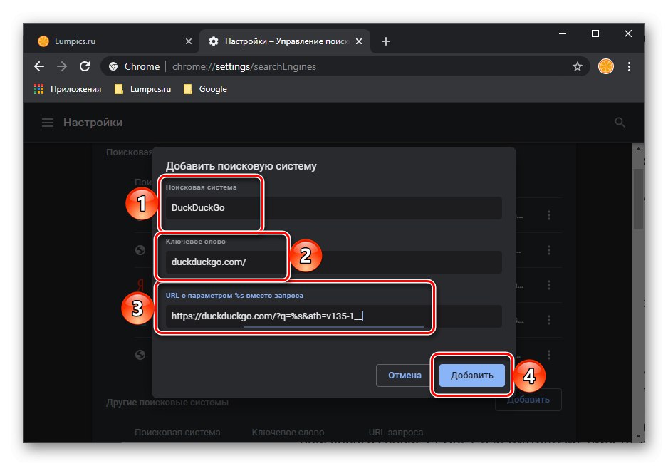
Task: Open the settings search magnifier icon
Action: (620, 122)
